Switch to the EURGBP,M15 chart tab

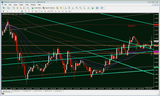coord(27,91)
